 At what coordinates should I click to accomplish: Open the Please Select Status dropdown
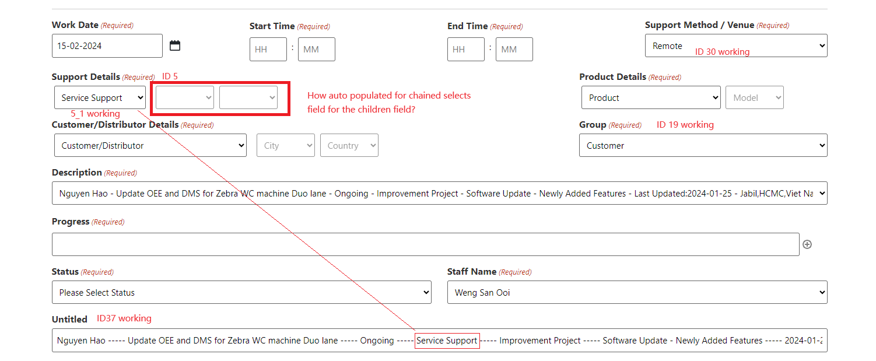coord(241,292)
